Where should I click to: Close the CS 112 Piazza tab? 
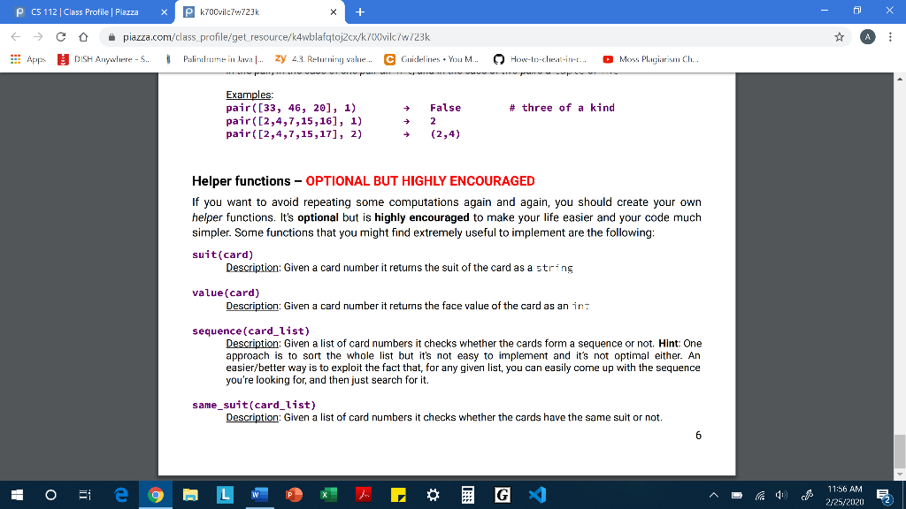tap(164, 12)
